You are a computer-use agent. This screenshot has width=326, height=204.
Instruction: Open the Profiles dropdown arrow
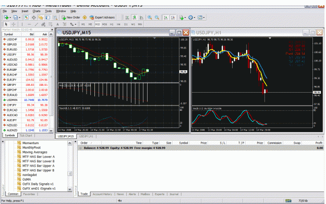click(19, 18)
